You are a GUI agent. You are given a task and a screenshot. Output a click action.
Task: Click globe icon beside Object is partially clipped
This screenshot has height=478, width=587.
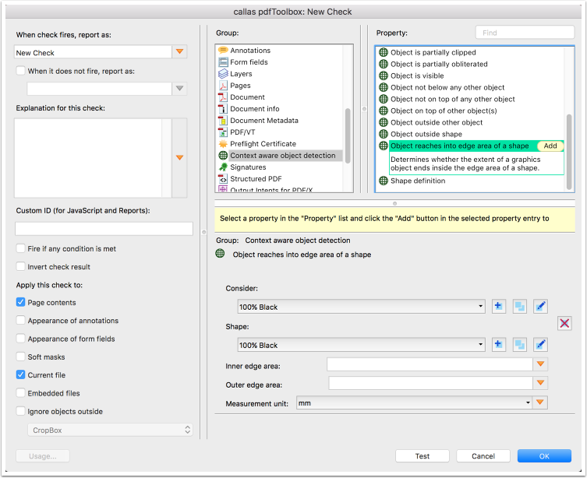pos(384,52)
